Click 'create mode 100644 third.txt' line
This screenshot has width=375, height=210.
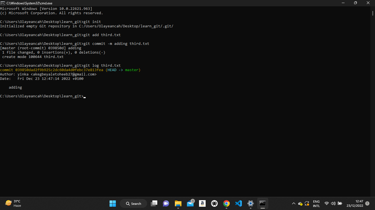tap(33, 57)
